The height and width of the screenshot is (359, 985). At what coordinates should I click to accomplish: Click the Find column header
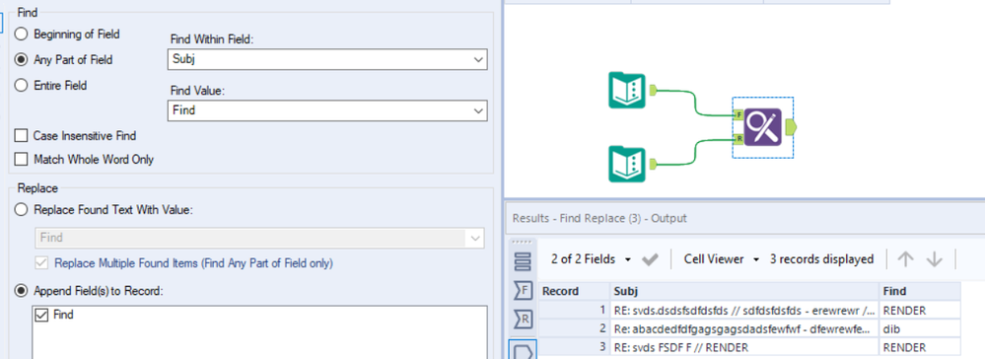click(x=919, y=291)
